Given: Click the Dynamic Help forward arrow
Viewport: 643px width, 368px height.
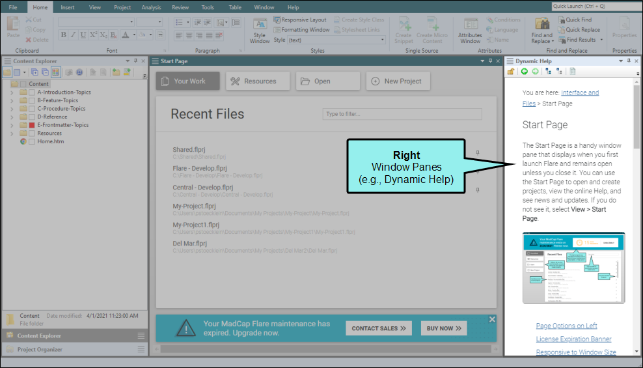Looking at the screenshot, I should (x=535, y=72).
